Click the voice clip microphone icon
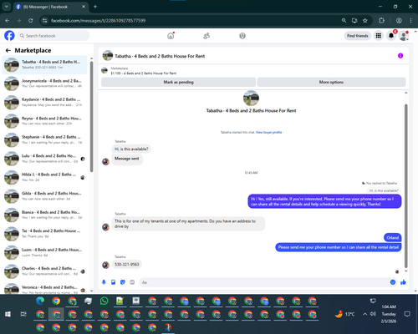Viewport: 418px width, 334px height. click(x=104, y=282)
